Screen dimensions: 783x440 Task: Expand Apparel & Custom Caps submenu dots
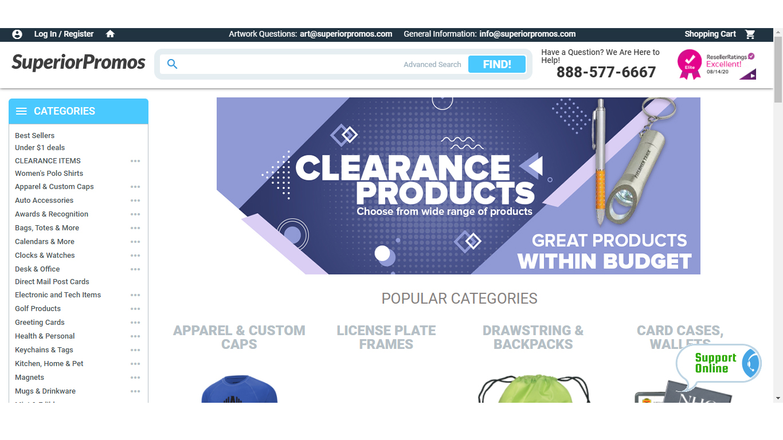(135, 187)
